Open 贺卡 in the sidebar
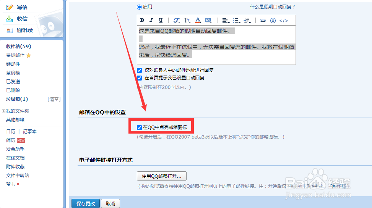The height and width of the screenshot is (208, 372). click(11, 184)
